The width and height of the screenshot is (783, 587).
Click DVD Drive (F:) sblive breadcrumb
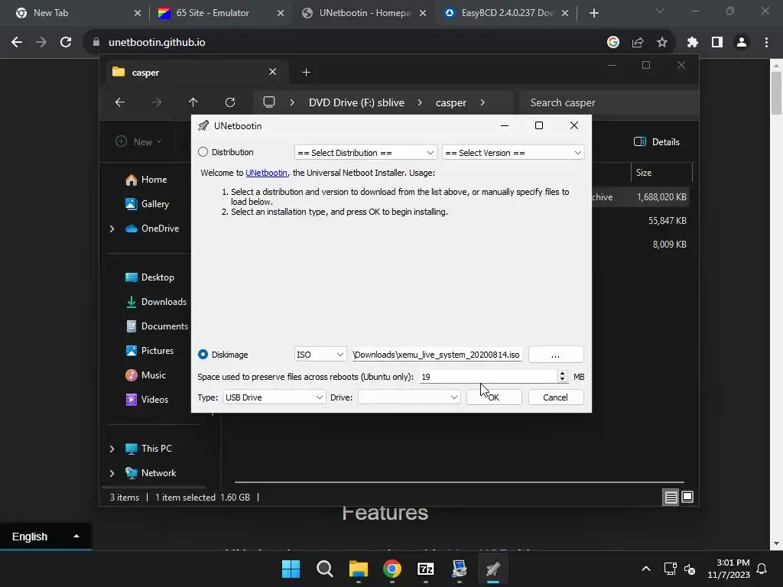[356, 102]
